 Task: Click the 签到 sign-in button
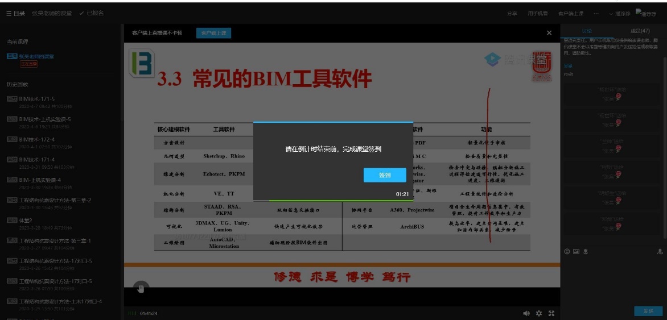(x=385, y=175)
